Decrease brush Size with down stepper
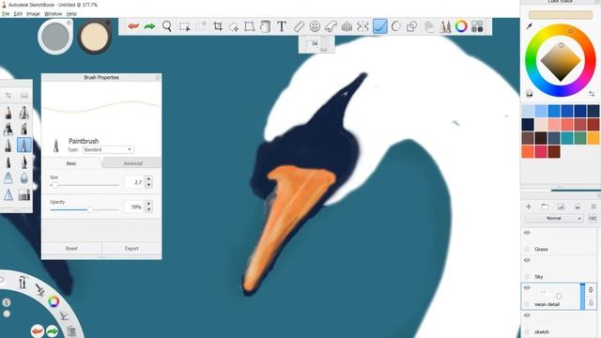Viewport: 601px width, 338px height. [x=148, y=185]
